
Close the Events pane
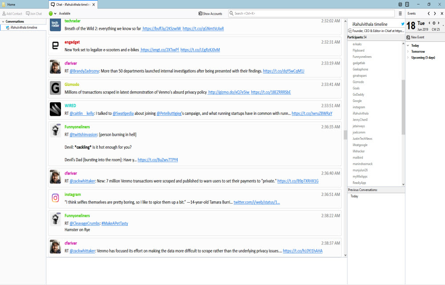coord(442,13)
